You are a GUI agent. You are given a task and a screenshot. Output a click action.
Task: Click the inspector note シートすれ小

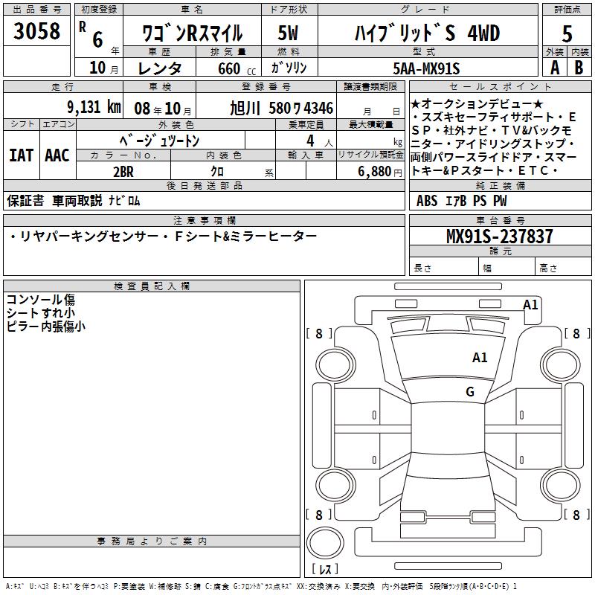coord(41,312)
